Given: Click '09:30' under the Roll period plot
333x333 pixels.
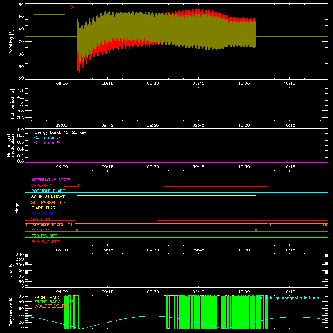Looking at the screenshot, I should pyautogui.click(x=153, y=125).
